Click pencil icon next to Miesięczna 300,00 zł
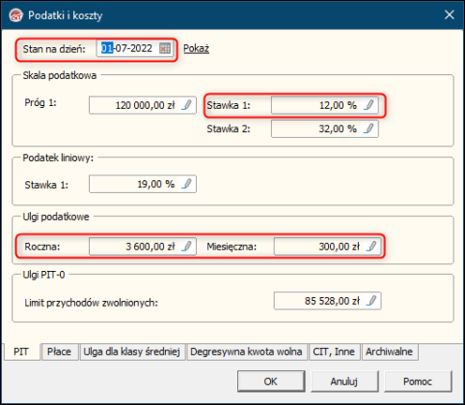The height and width of the screenshot is (405, 465). [371, 246]
